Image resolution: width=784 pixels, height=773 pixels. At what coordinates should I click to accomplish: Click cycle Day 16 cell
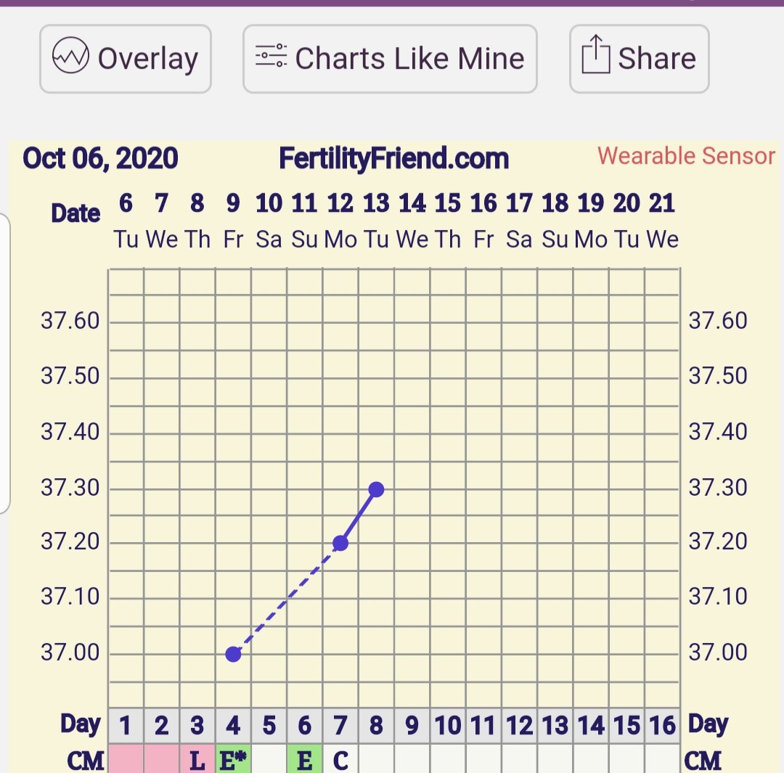click(x=662, y=725)
